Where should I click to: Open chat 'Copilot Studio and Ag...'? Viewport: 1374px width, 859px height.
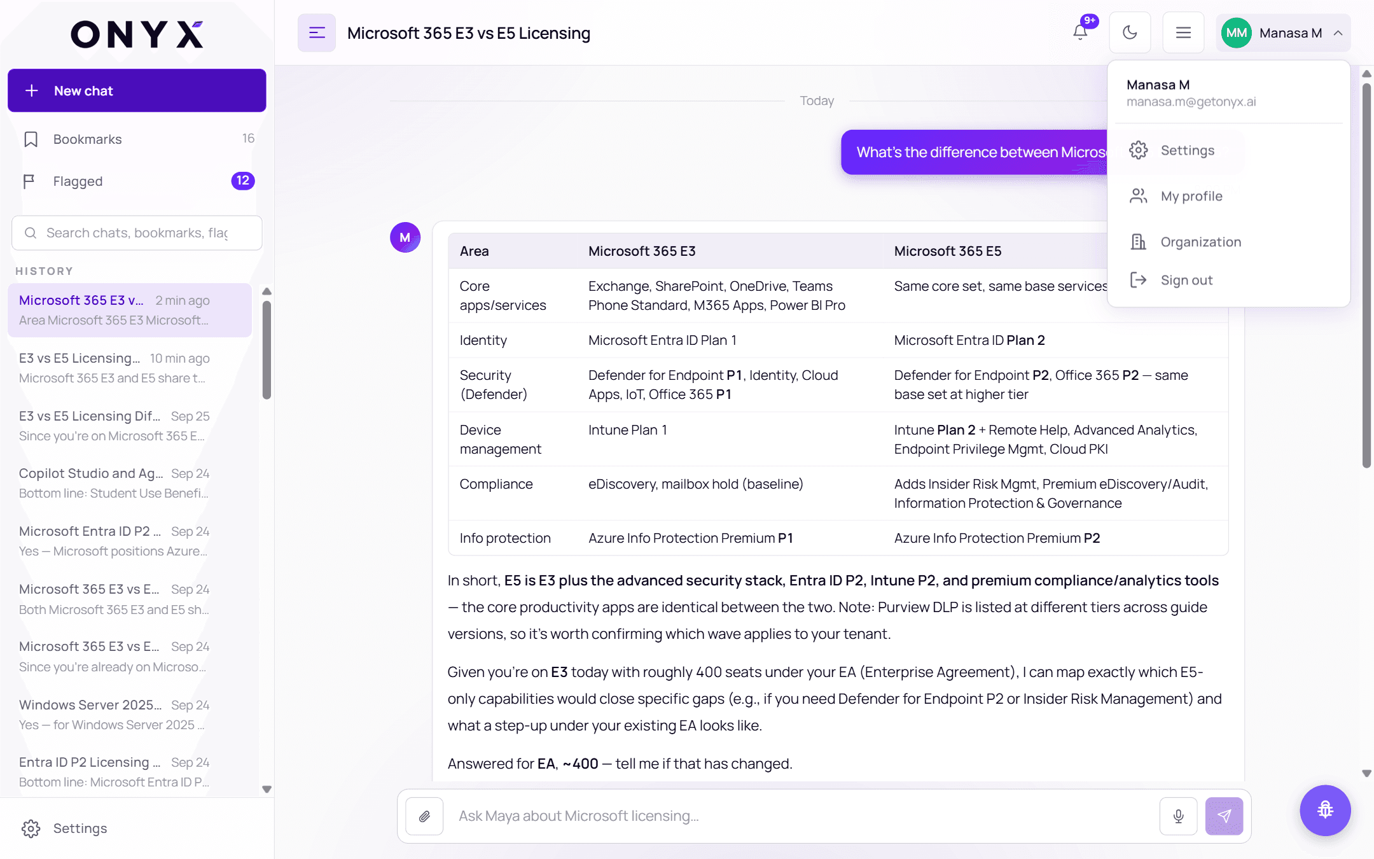coord(130,483)
